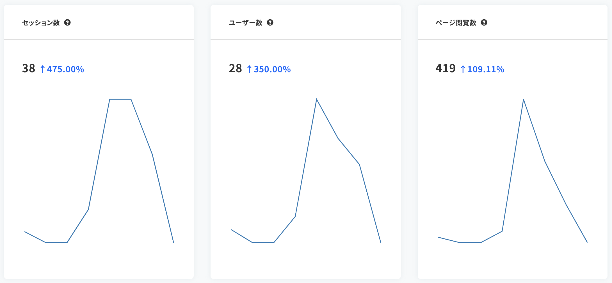Click the peak of page views chart
The width and height of the screenshot is (612, 283).
coord(524,99)
